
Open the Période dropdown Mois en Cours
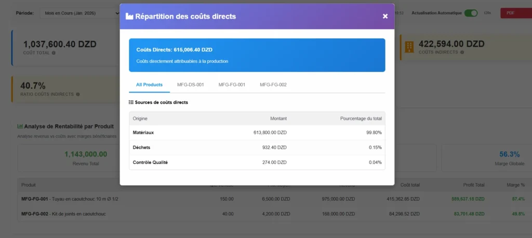(x=81, y=13)
